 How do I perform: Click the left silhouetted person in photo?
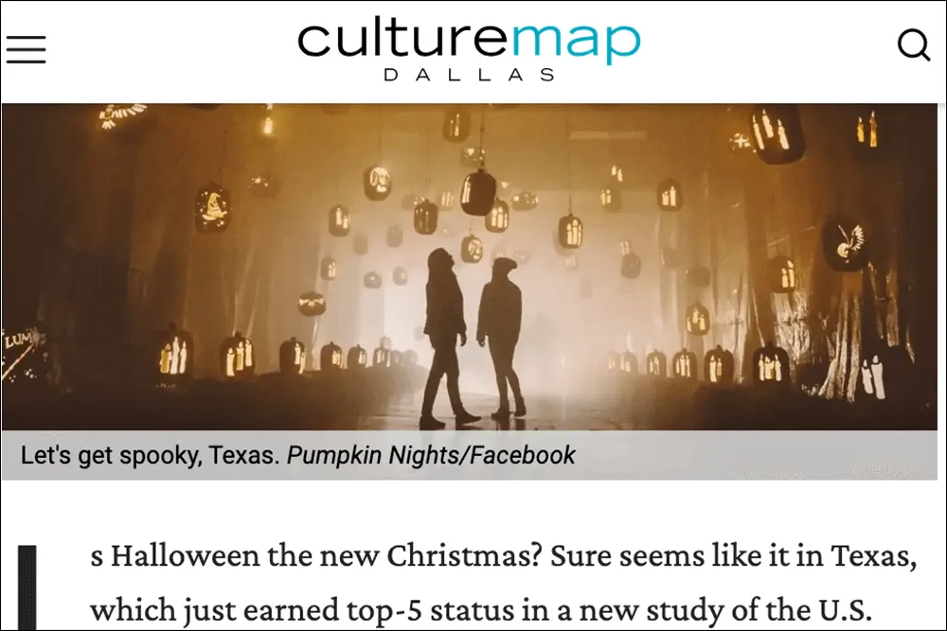pyautogui.click(x=446, y=338)
